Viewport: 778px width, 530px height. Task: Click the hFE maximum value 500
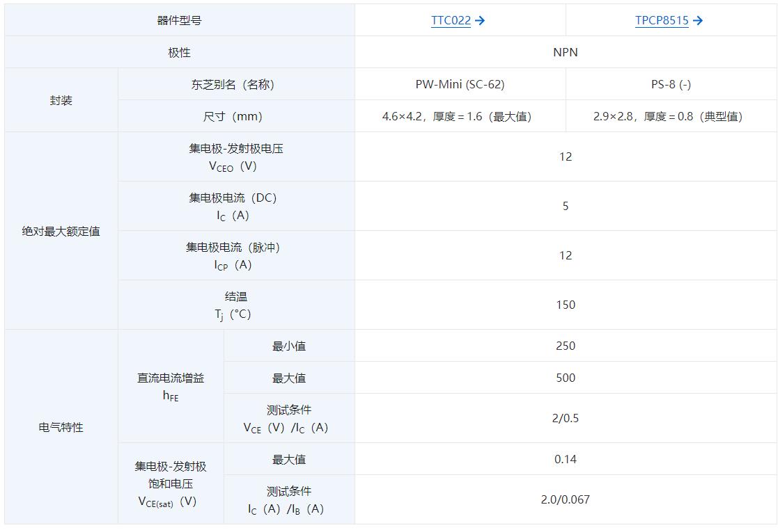click(566, 378)
